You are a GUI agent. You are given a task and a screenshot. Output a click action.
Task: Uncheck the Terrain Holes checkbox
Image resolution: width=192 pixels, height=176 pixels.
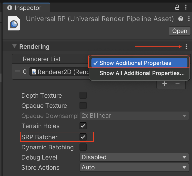[x=83, y=126]
